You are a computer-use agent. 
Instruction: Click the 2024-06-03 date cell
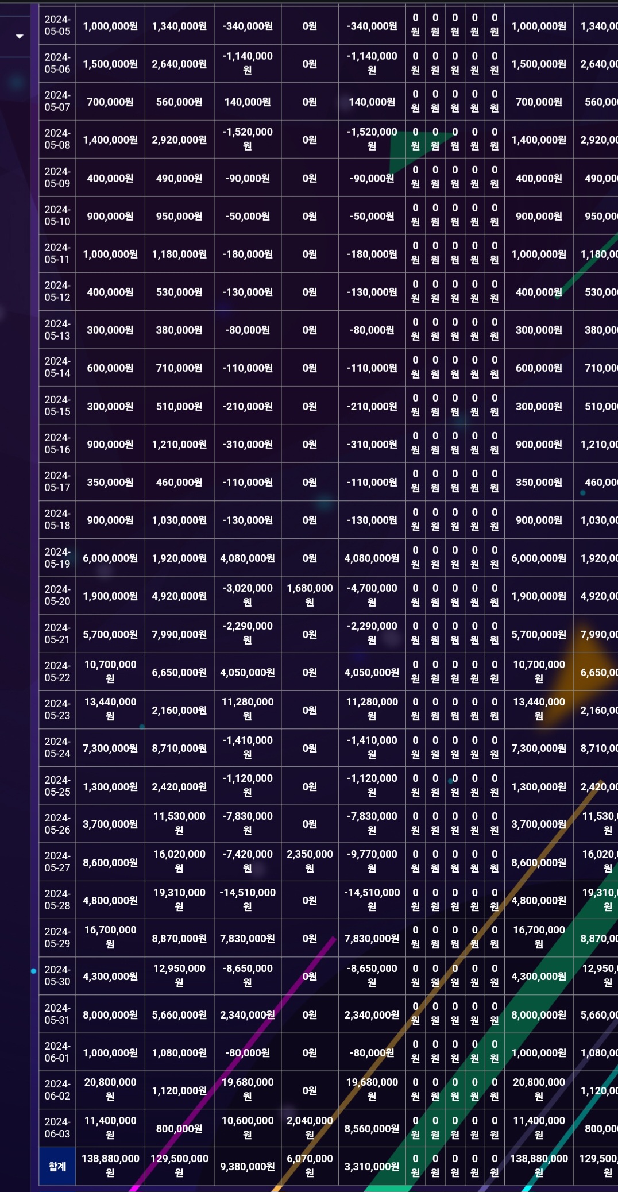[x=57, y=1128]
